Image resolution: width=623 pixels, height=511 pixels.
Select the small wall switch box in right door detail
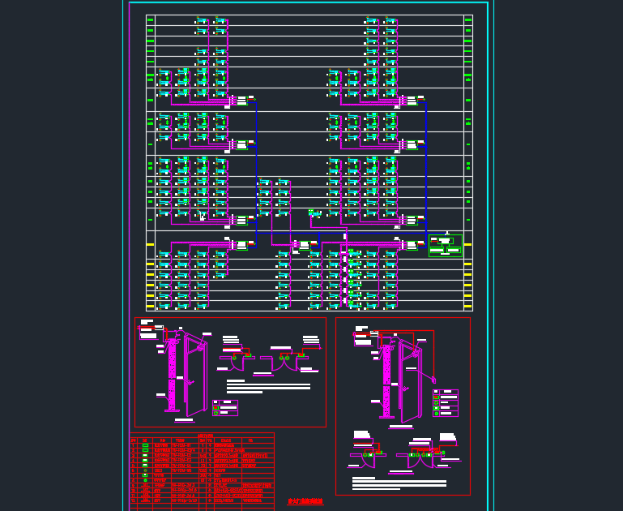click(434, 380)
